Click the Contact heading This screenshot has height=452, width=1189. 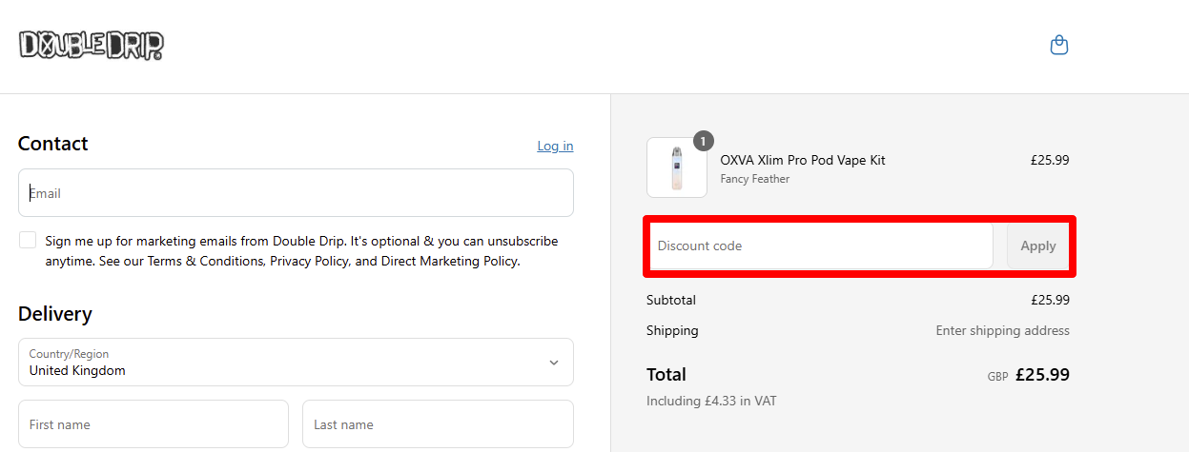point(53,144)
